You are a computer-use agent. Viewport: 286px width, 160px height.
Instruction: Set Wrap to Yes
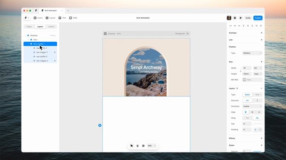click(x=247, y=118)
